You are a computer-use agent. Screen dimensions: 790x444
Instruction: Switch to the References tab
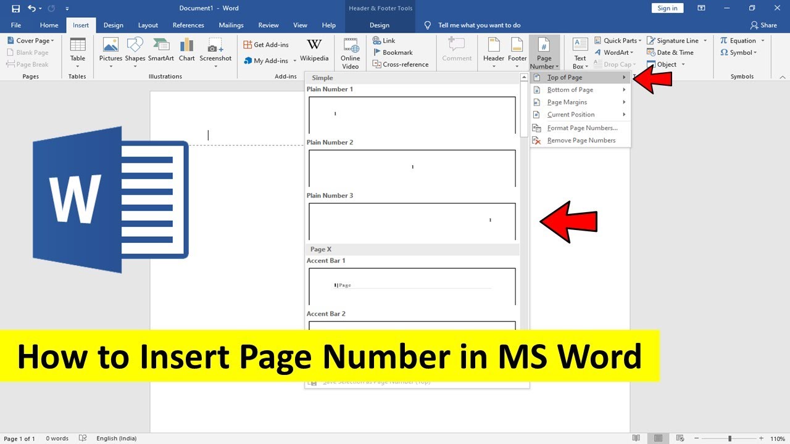[x=188, y=25]
